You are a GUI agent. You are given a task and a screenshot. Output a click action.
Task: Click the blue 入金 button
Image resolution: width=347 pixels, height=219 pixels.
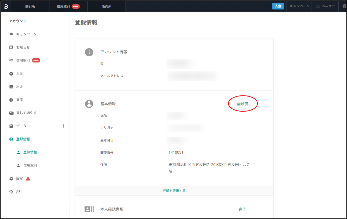[x=278, y=6]
